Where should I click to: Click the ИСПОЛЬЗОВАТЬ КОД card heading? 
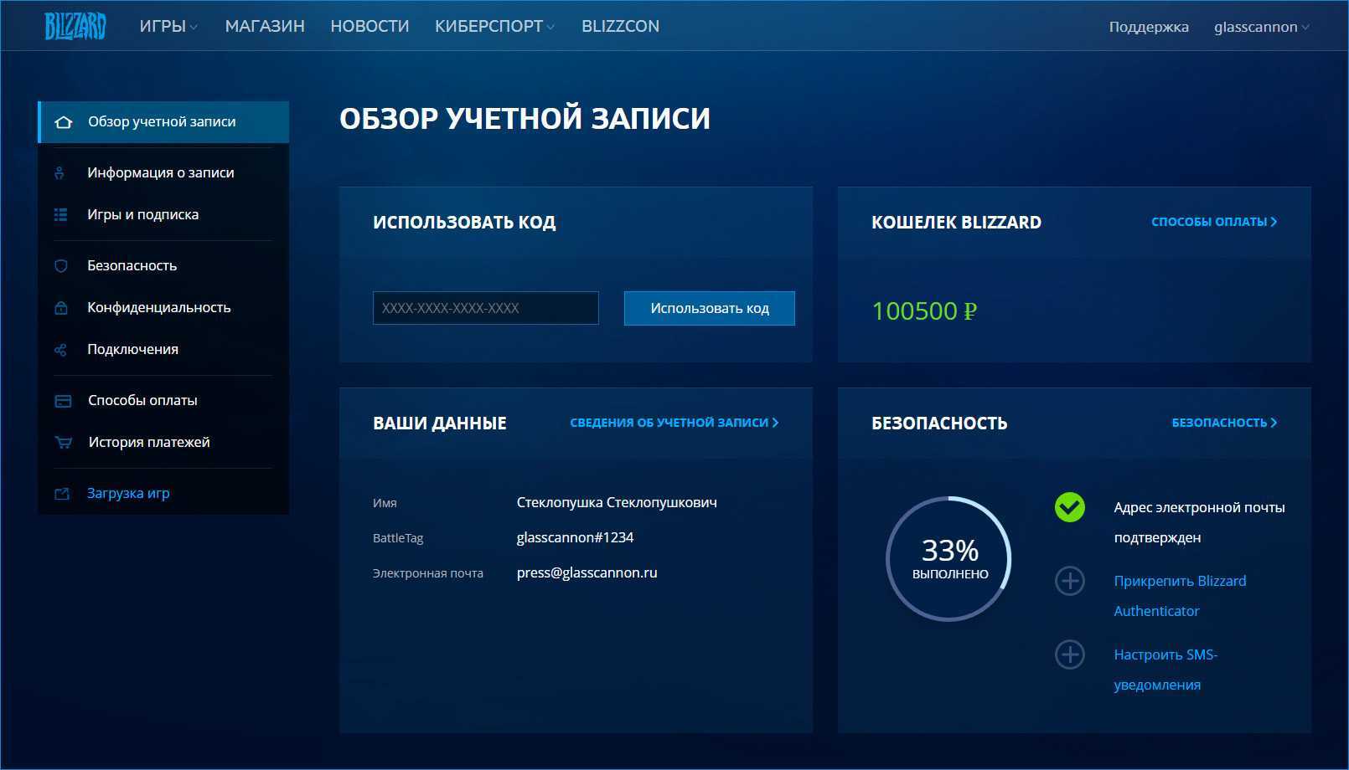coord(464,223)
